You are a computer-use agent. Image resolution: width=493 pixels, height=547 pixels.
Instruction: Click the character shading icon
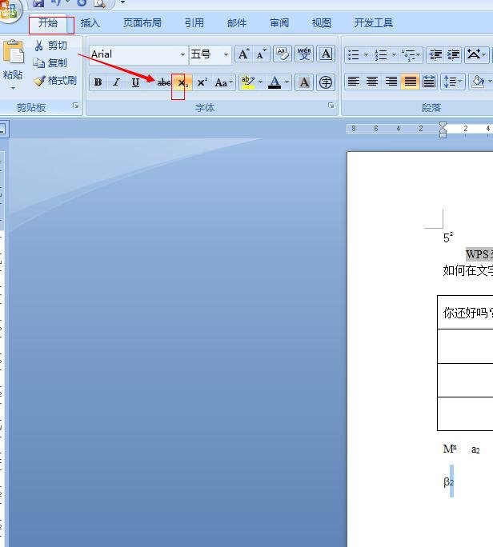(x=304, y=82)
